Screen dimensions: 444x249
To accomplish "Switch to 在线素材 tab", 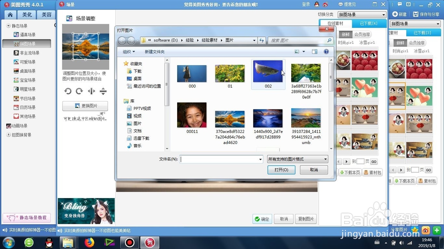I will point(335,23).
